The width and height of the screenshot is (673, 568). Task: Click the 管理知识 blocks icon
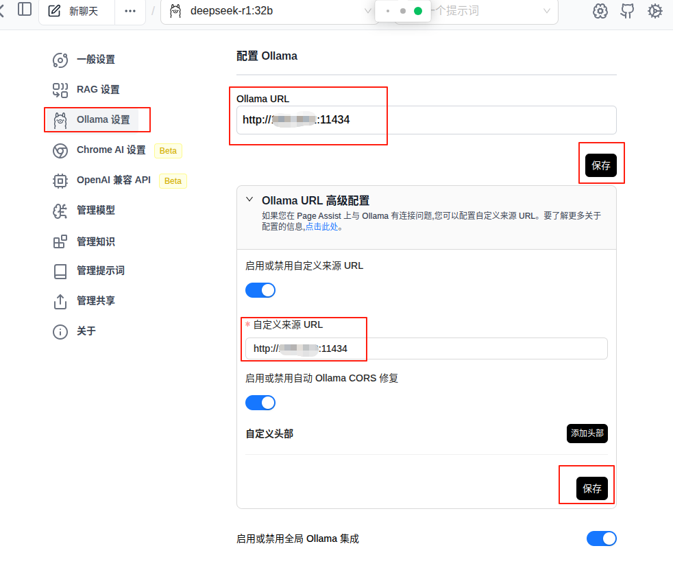coord(60,241)
